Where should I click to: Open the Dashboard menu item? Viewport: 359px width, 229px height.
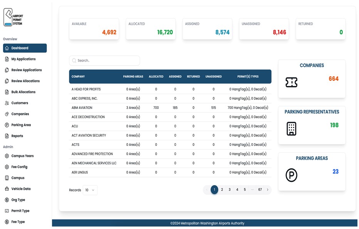pos(25,48)
